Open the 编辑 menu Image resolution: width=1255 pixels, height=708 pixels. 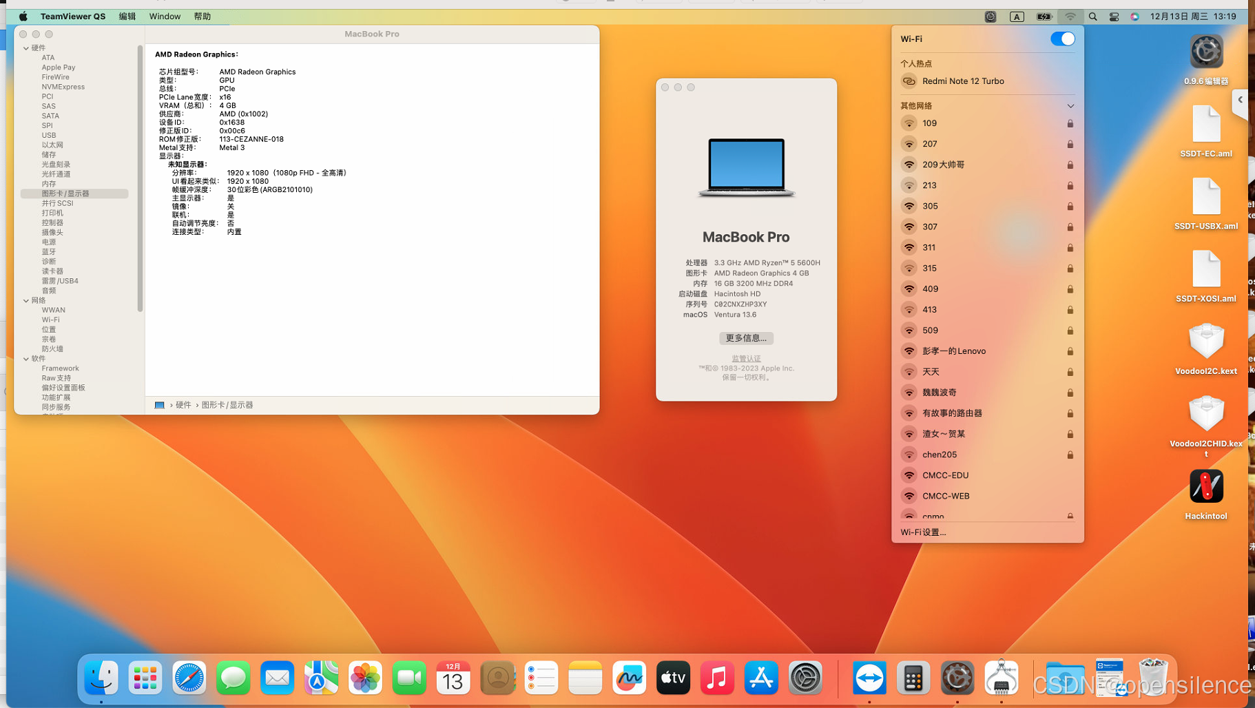[x=127, y=17]
